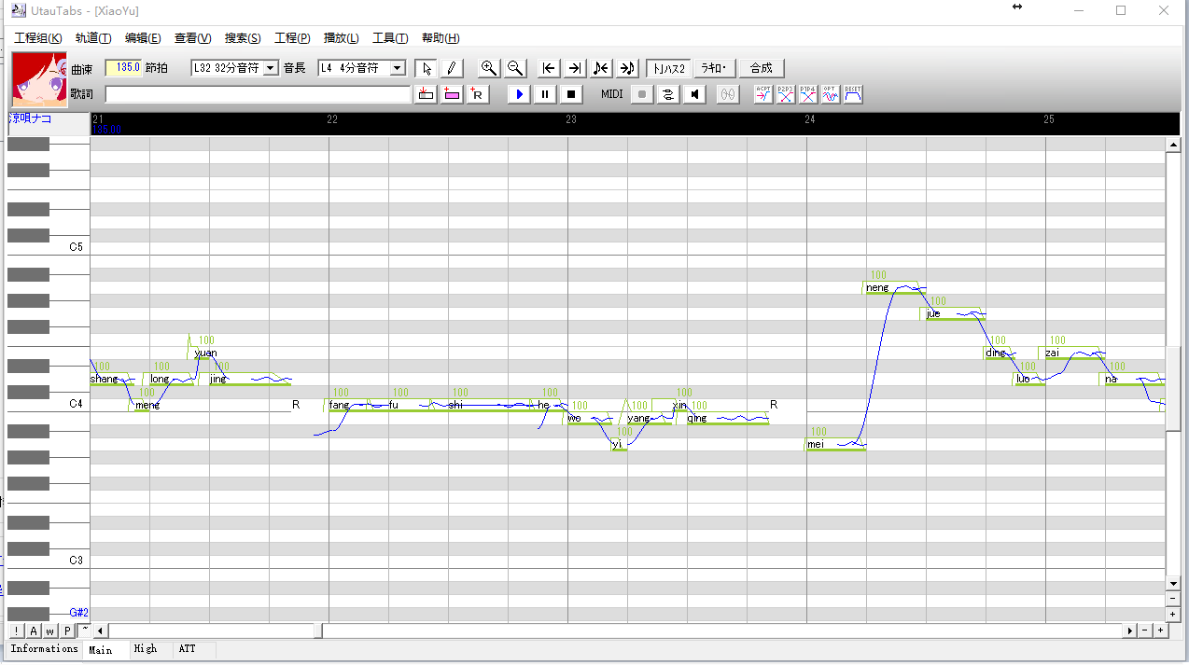Select the pencil draw tool
The width and height of the screenshot is (1189, 665).
(450, 68)
